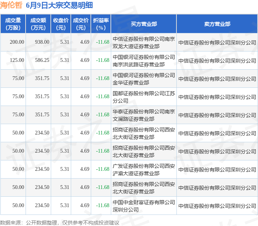Click buyer 中国银河证券金华证券营业部
Screen dimensions: 258x226
pyautogui.click(x=144, y=79)
